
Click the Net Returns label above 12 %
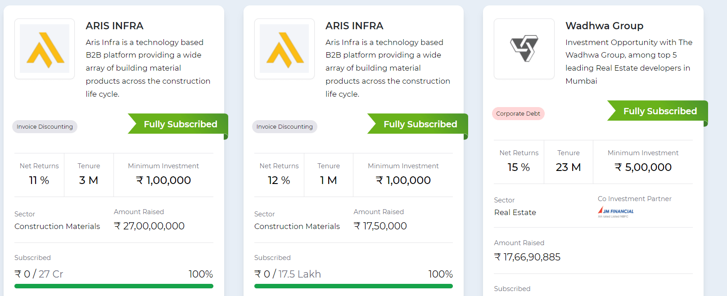pos(279,166)
